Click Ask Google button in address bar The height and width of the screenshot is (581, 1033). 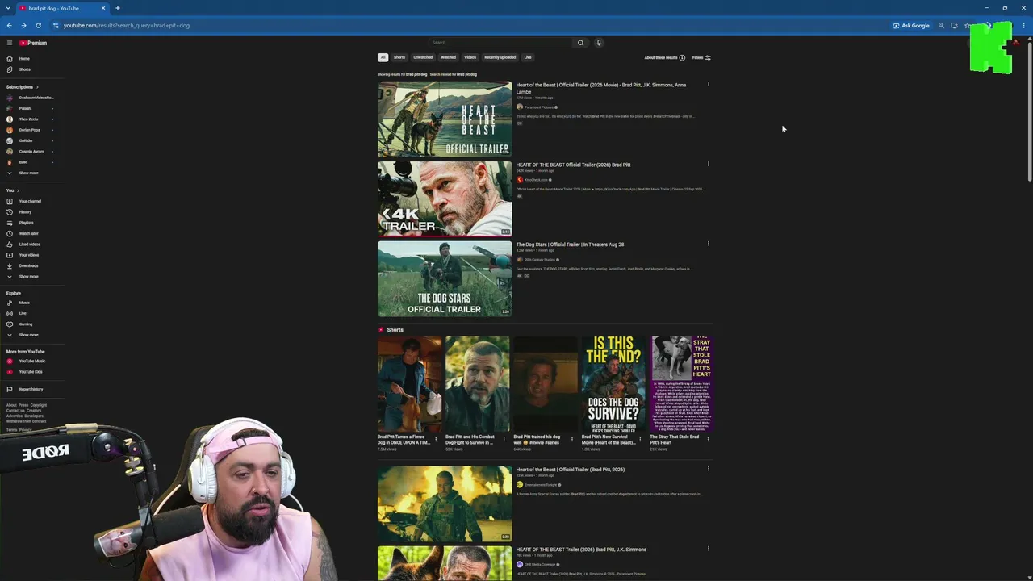point(911,26)
